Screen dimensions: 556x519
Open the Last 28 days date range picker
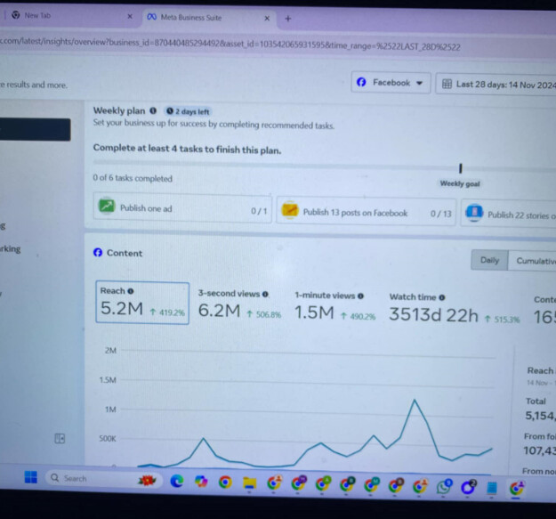[x=496, y=85]
